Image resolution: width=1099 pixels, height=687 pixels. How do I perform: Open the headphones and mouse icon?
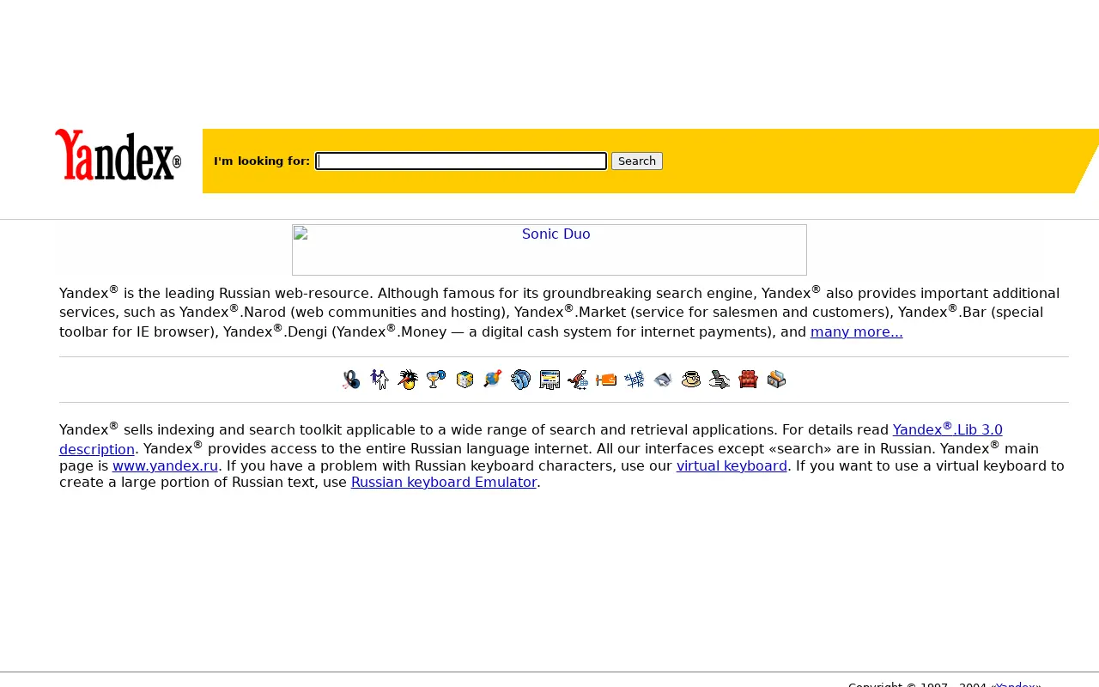coord(351,380)
